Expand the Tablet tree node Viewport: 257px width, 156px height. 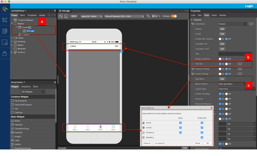(x=12, y=38)
